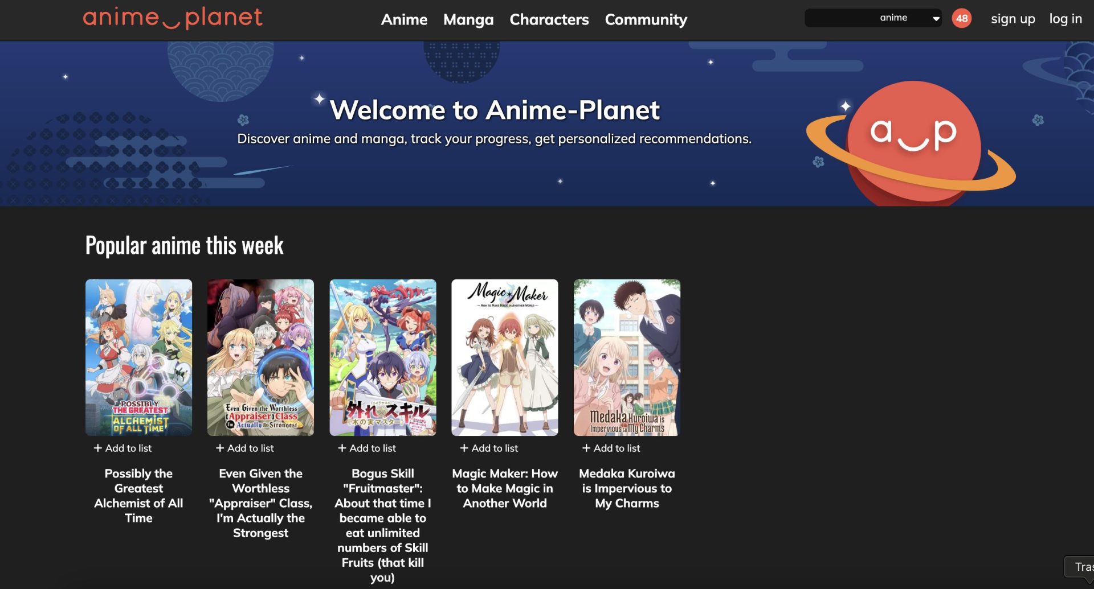Open Even Given the Worthless Appraiser title link
This screenshot has width=1094, height=589.
pyautogui.click(x=260, y=503)
